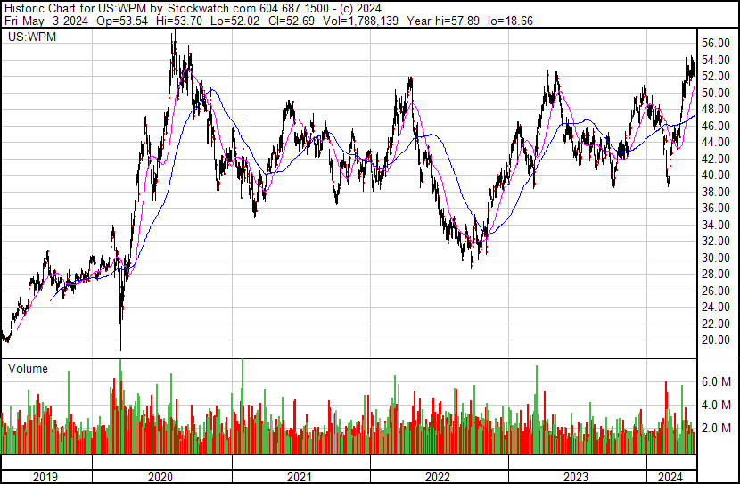Viewport: 740px width, 484px height.
Task: Click the high value 'Hi=53.70'
Action: tap(179, 21)
